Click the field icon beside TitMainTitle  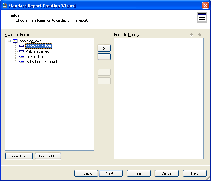click(22, 57)
